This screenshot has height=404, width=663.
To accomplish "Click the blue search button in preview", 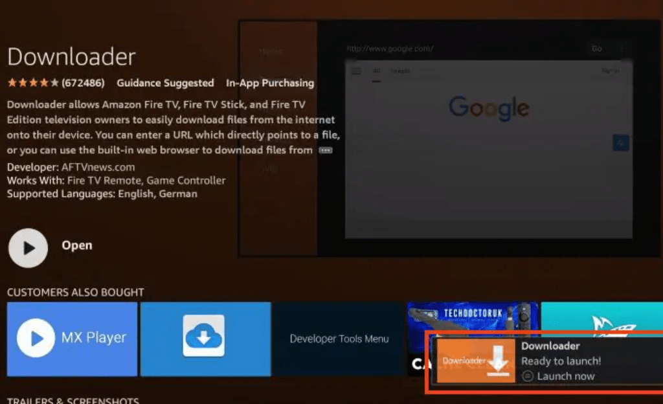I will coord(621,143).
